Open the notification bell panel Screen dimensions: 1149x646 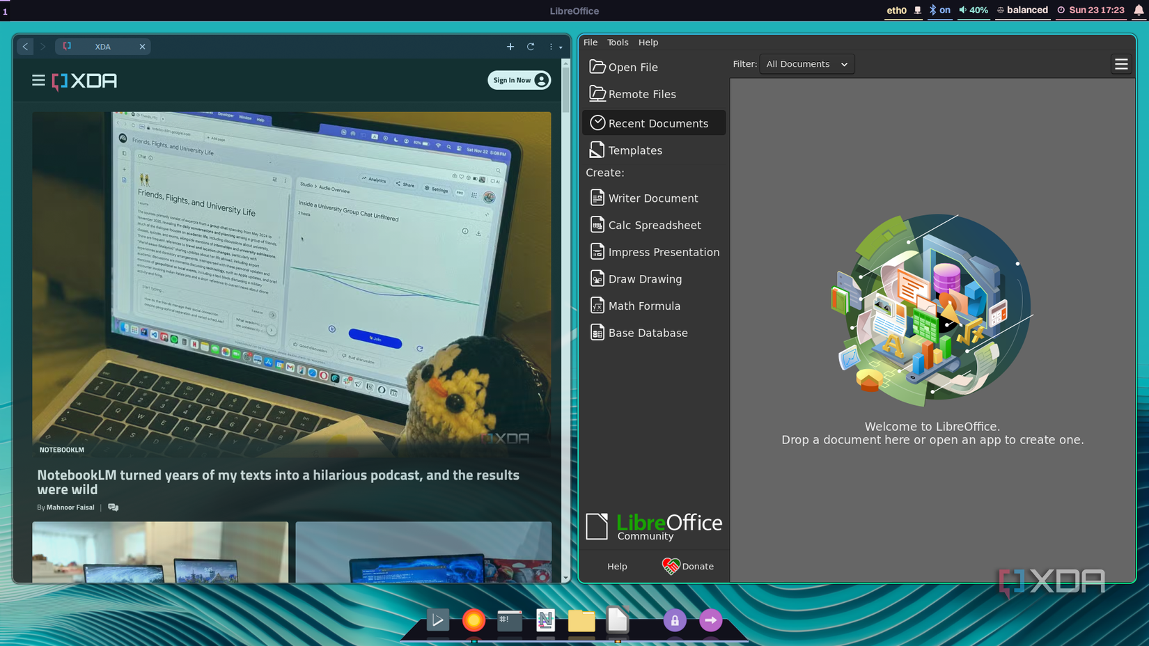point(1138,10)
